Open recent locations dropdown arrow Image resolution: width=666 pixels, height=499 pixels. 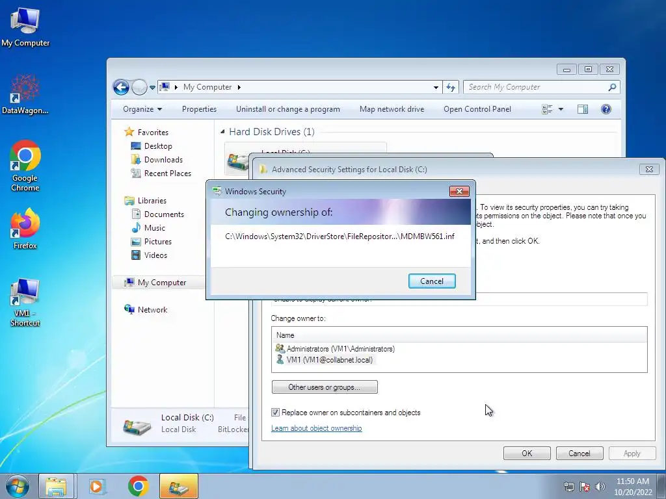(x=152, y=88)
